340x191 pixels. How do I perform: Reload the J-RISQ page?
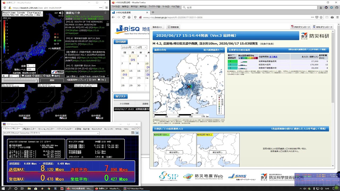pos(124,17)
